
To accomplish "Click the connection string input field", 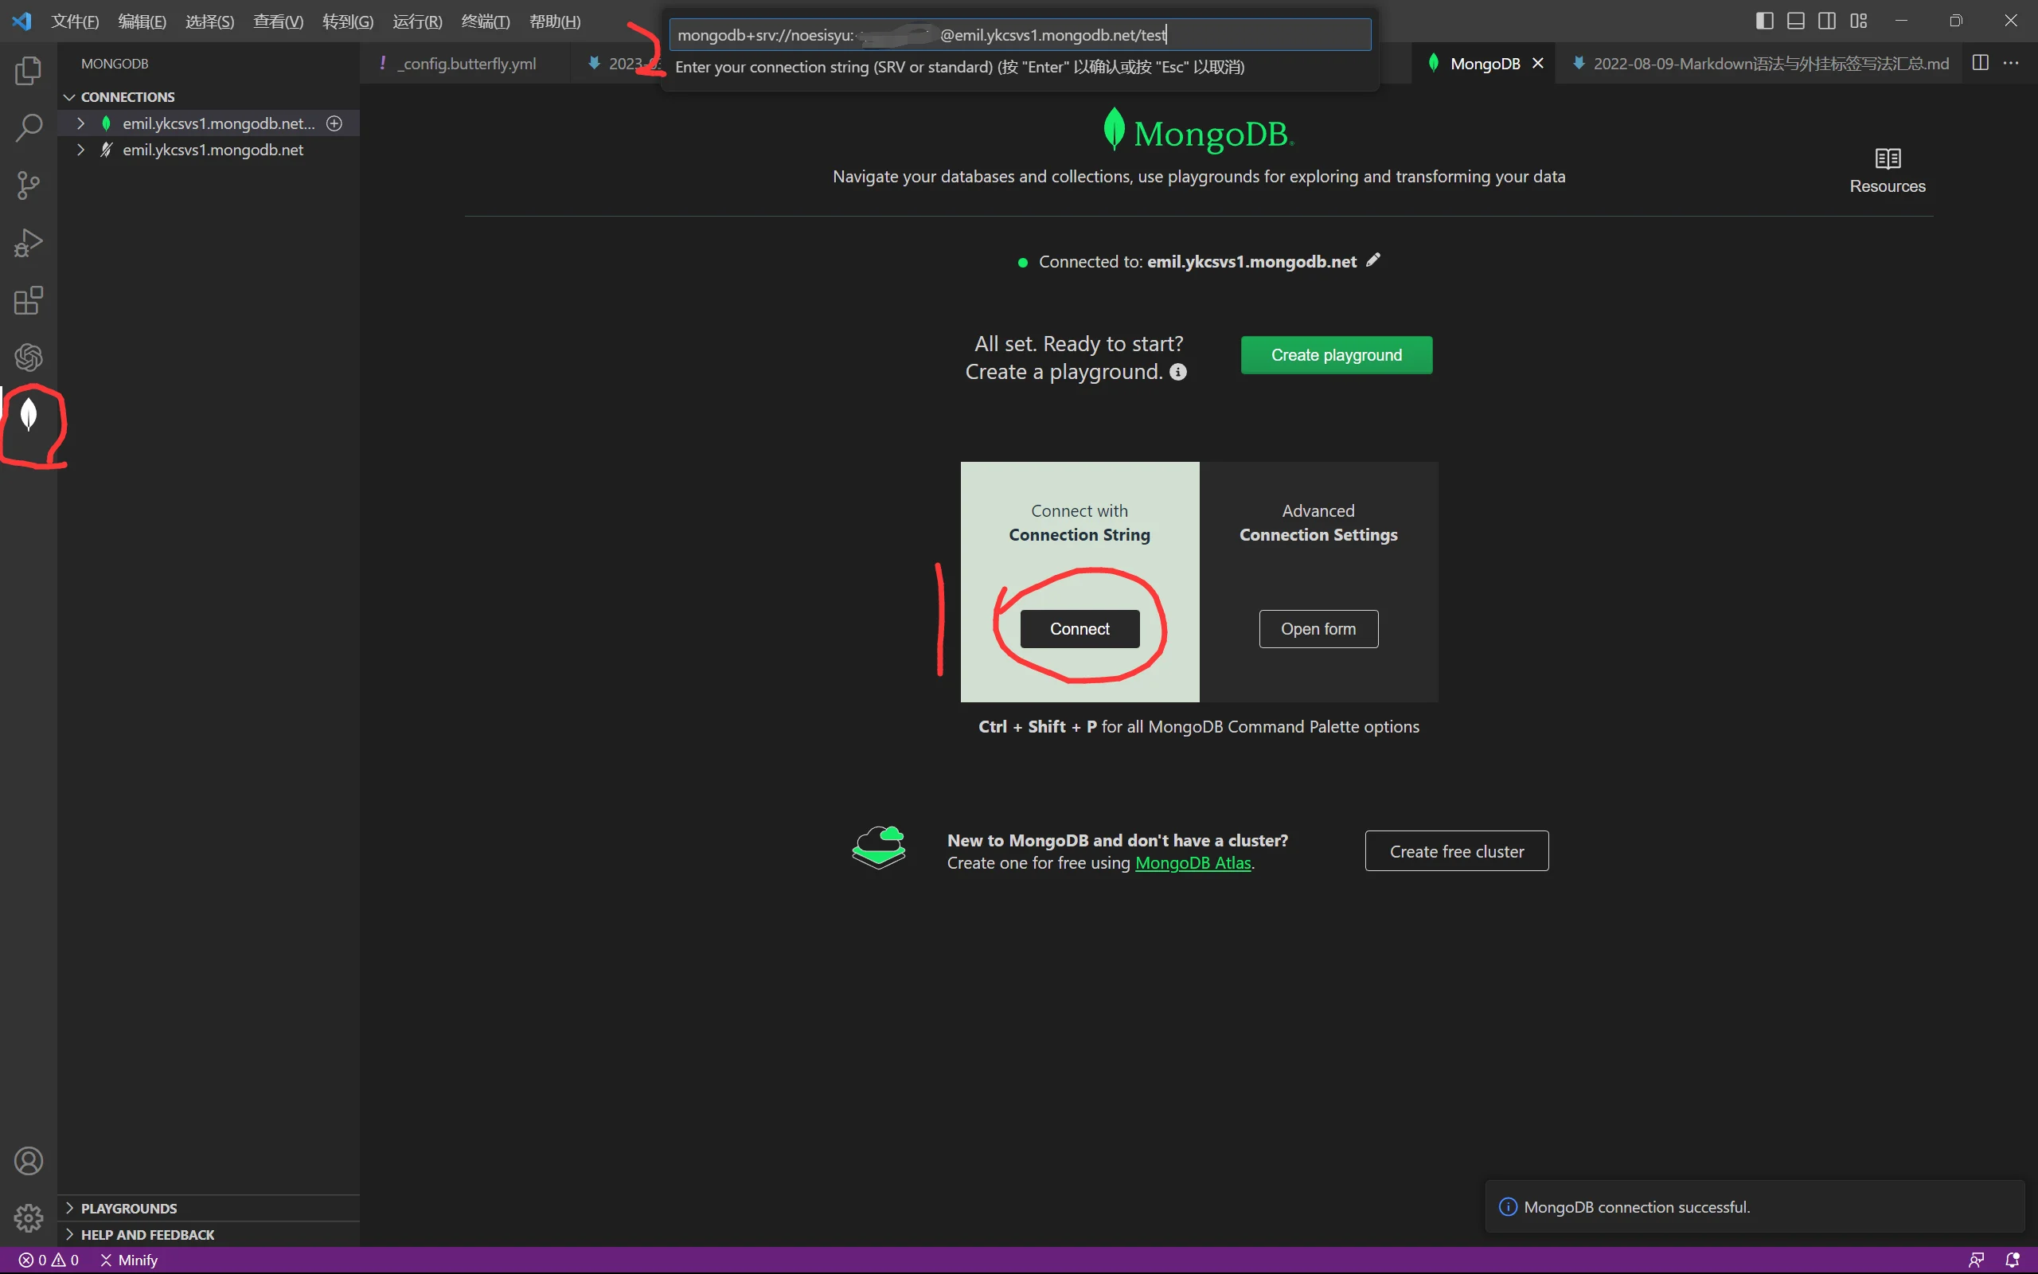I will point(1020,34).
